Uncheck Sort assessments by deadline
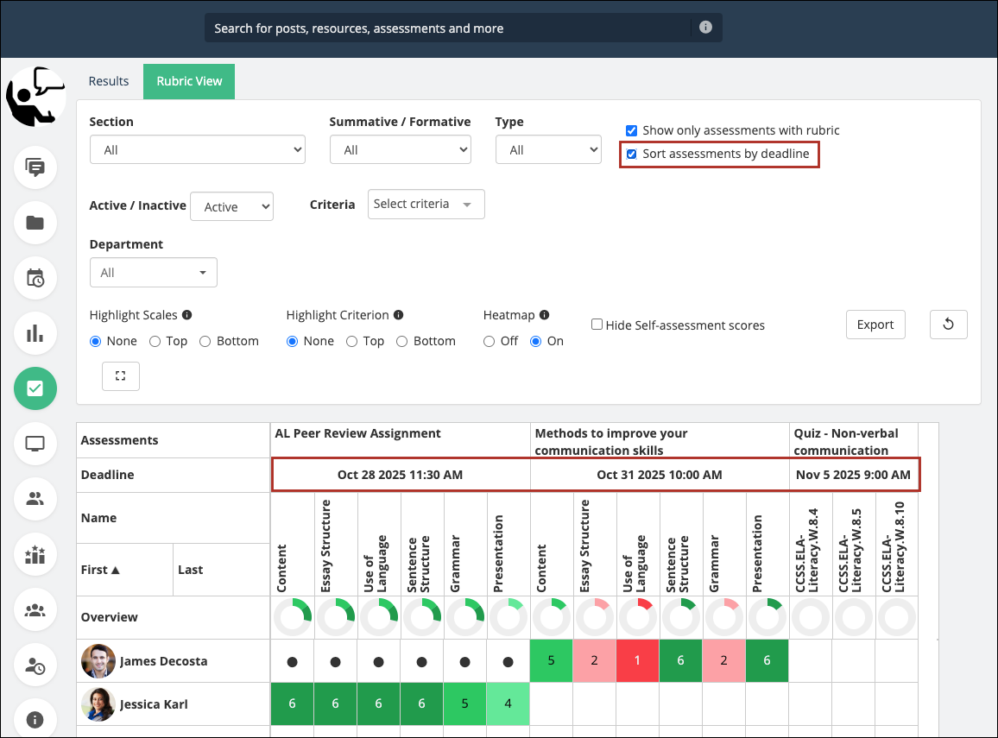 632,155
